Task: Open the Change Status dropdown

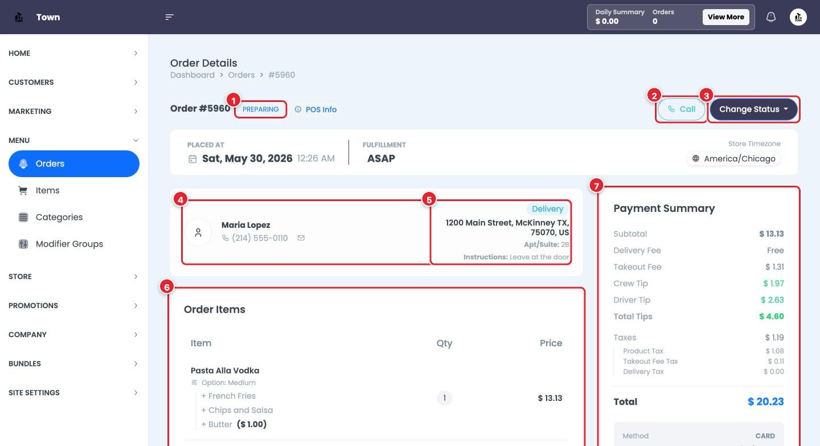Action: (753, 109)
